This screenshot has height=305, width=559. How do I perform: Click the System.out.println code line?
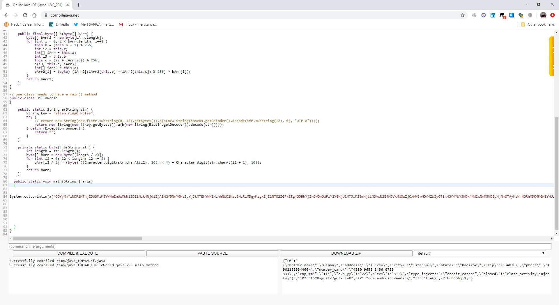(282, 196)
